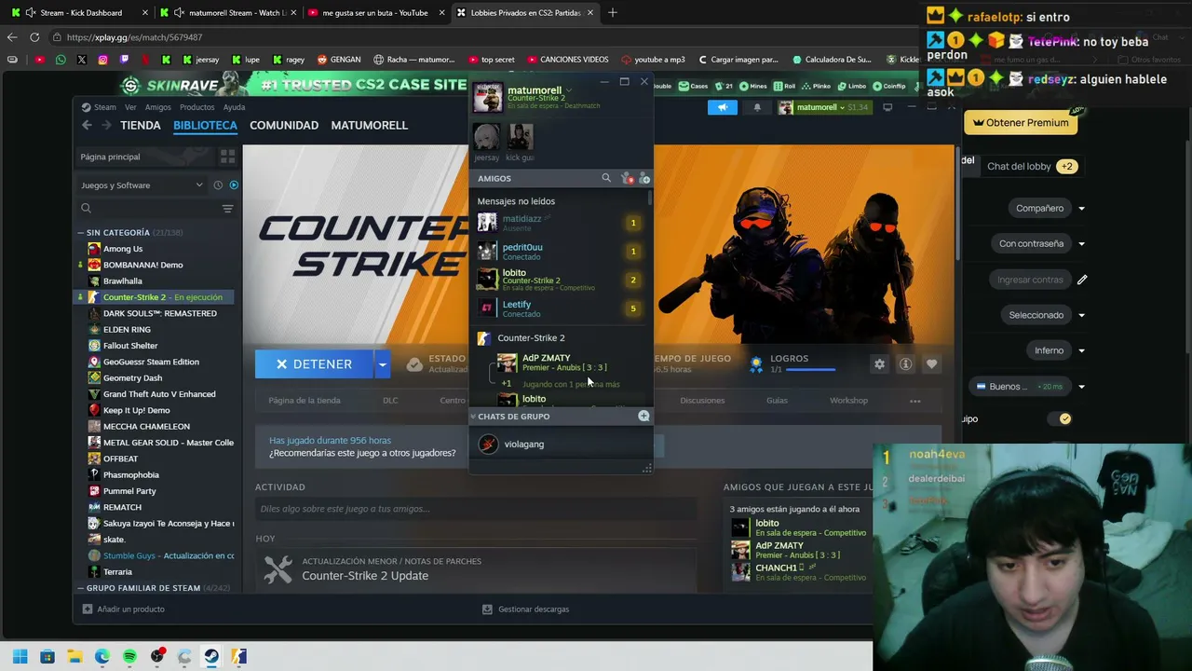Switch library to collections grid view
The width and height of the screenshot is (1192, 671).
[227, 157]
